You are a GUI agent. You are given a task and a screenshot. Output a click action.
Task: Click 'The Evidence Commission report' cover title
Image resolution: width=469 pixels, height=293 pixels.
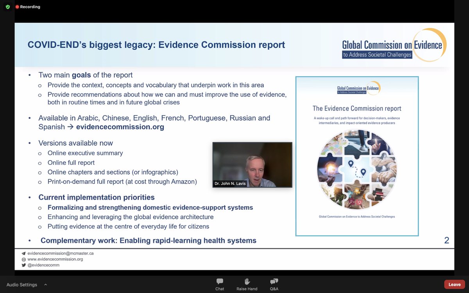[357, 108]
